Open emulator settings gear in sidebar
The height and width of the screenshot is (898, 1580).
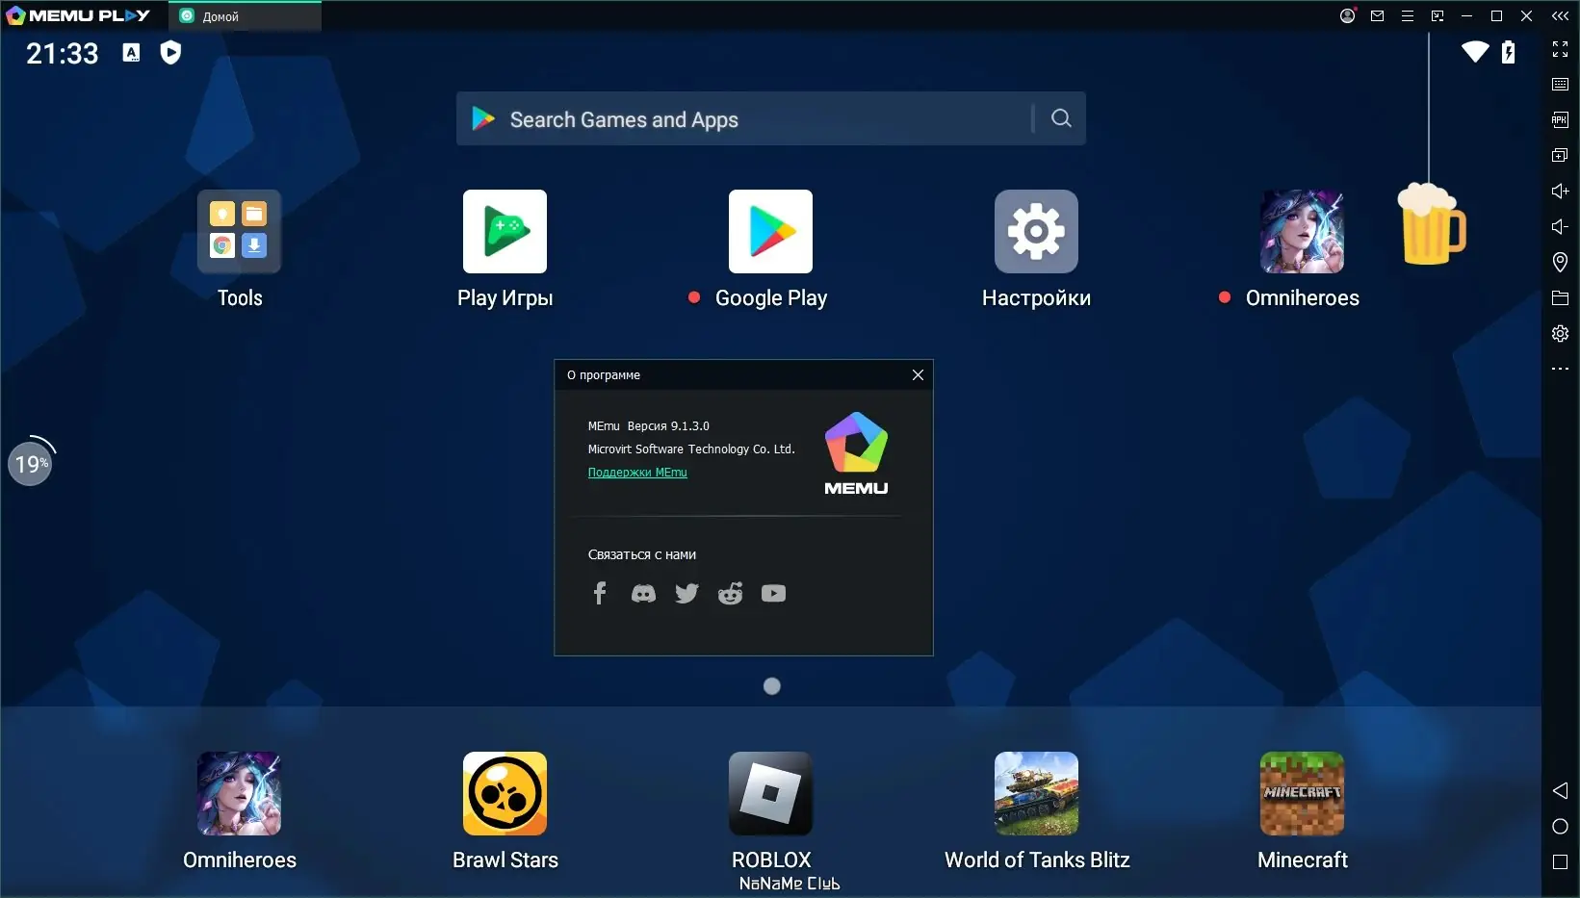(1561, 333)
